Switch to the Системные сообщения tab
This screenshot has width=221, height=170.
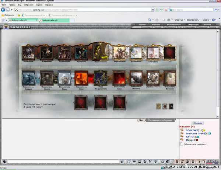[x=160, y=120]
